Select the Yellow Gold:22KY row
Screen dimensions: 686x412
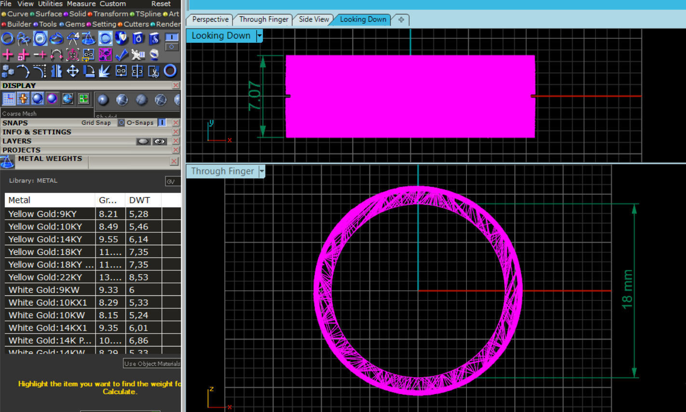click(93, 278)
